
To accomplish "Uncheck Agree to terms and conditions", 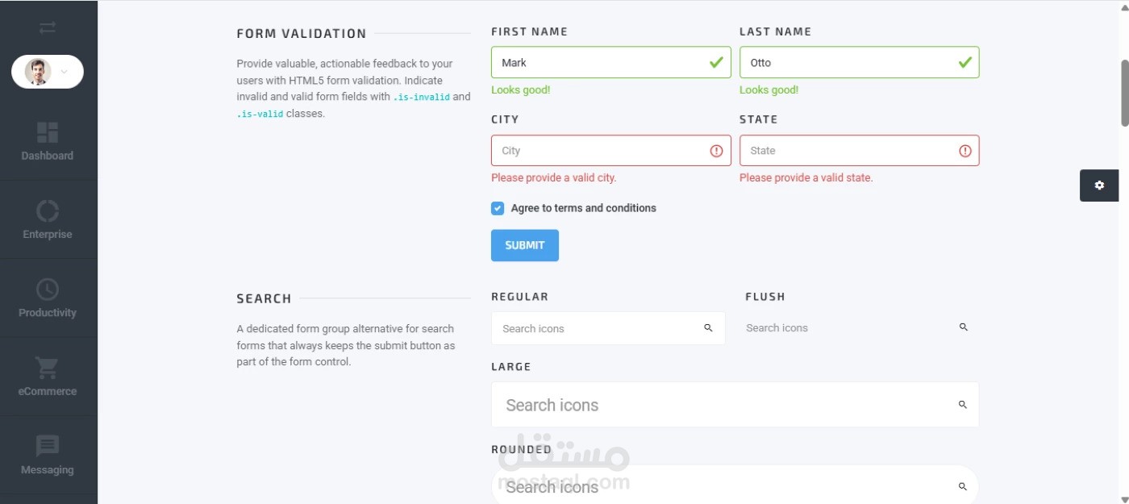I will (498, 208).
